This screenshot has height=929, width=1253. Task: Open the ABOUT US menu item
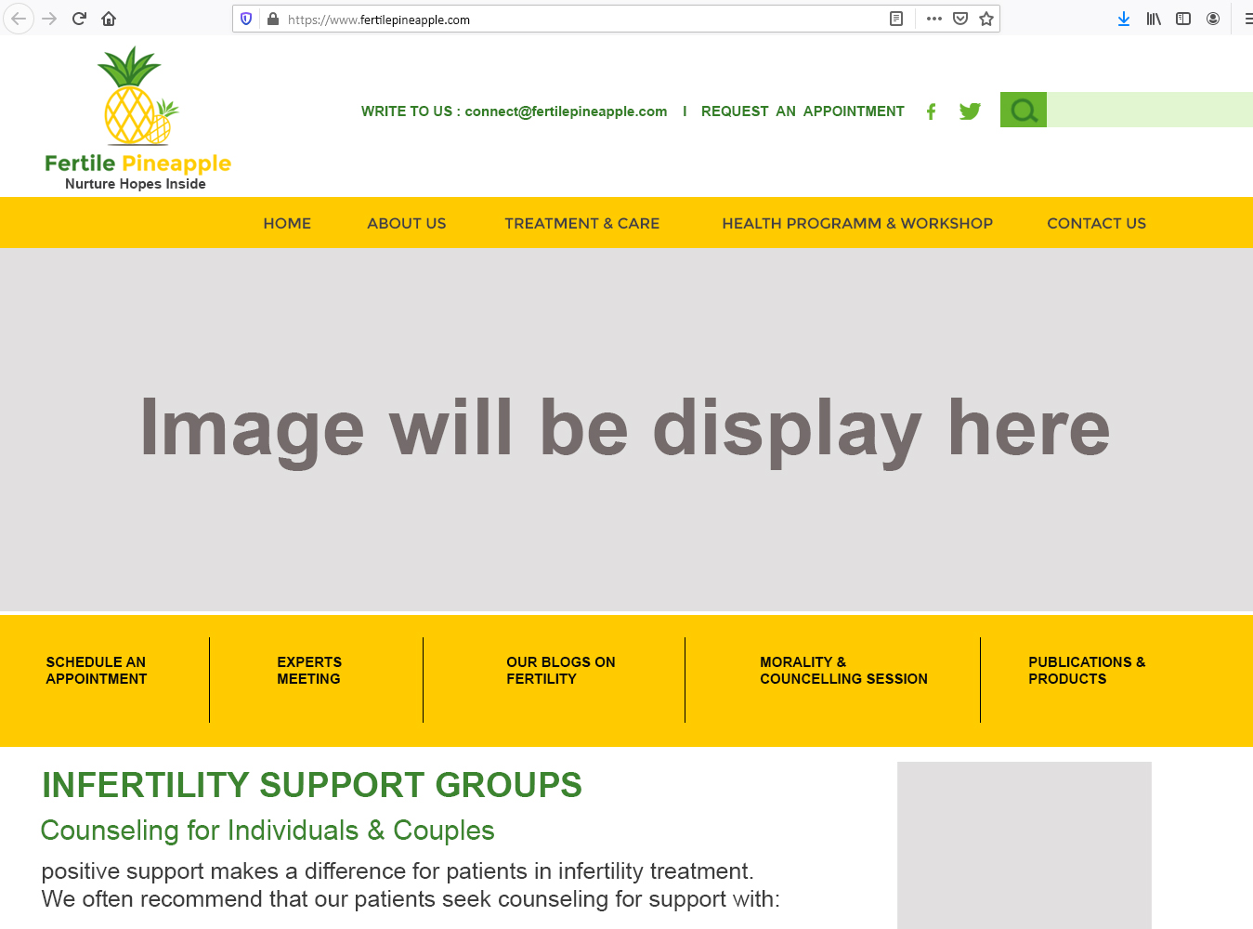pos(406,224)
